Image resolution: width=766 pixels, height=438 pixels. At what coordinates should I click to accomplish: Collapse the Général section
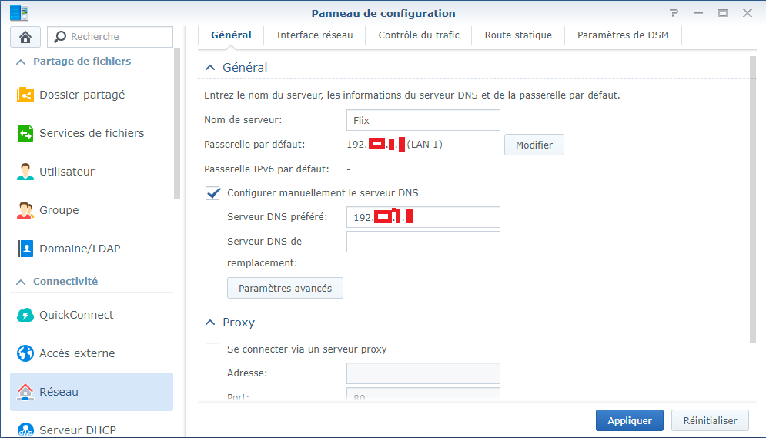click(209, 68)
